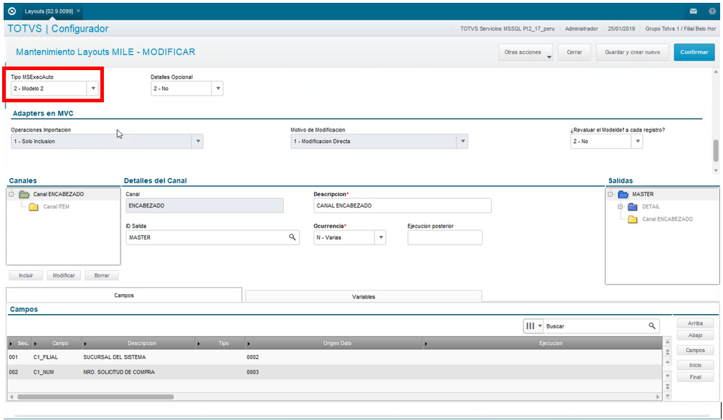
Task: Click the Administrador user label
Action: tap(581, 29)
